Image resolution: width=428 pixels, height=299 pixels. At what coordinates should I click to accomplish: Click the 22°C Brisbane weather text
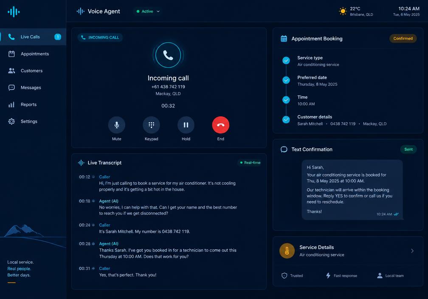[361, 11]
